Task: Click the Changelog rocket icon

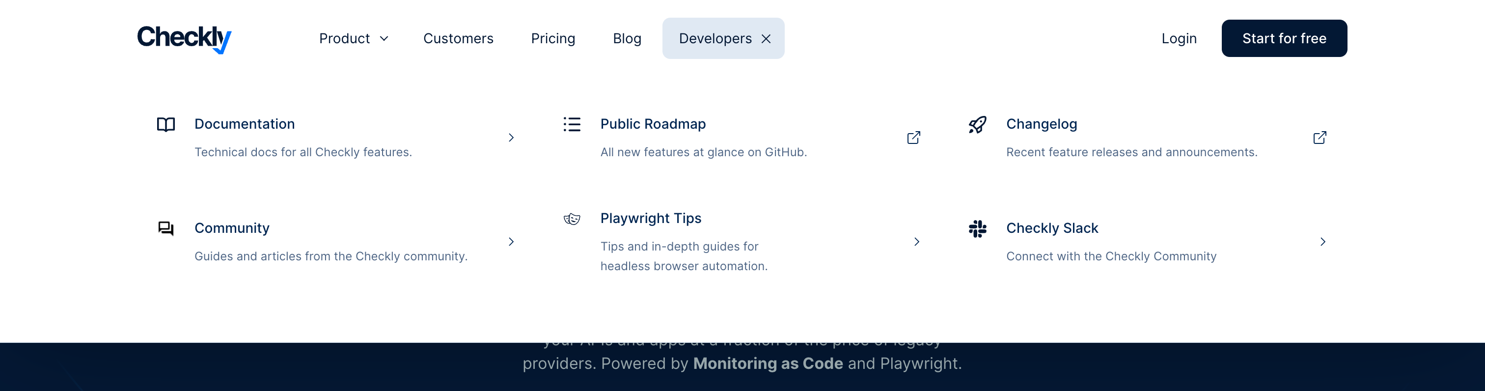Action: pyautogui.click(x=978, y=125)
